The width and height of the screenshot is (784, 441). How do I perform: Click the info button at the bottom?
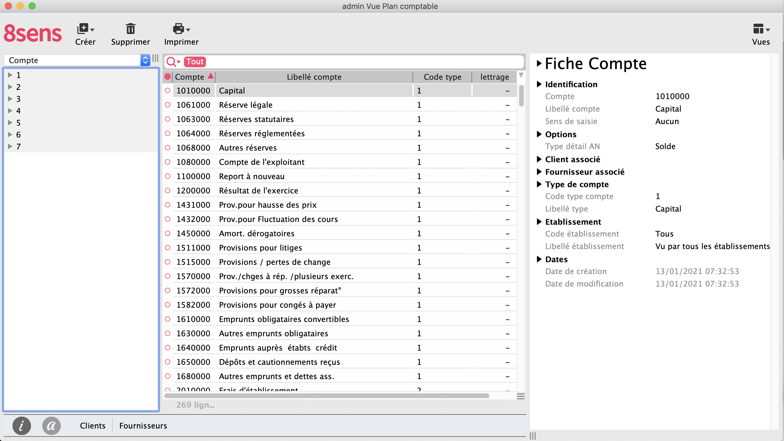coord(21,426)
